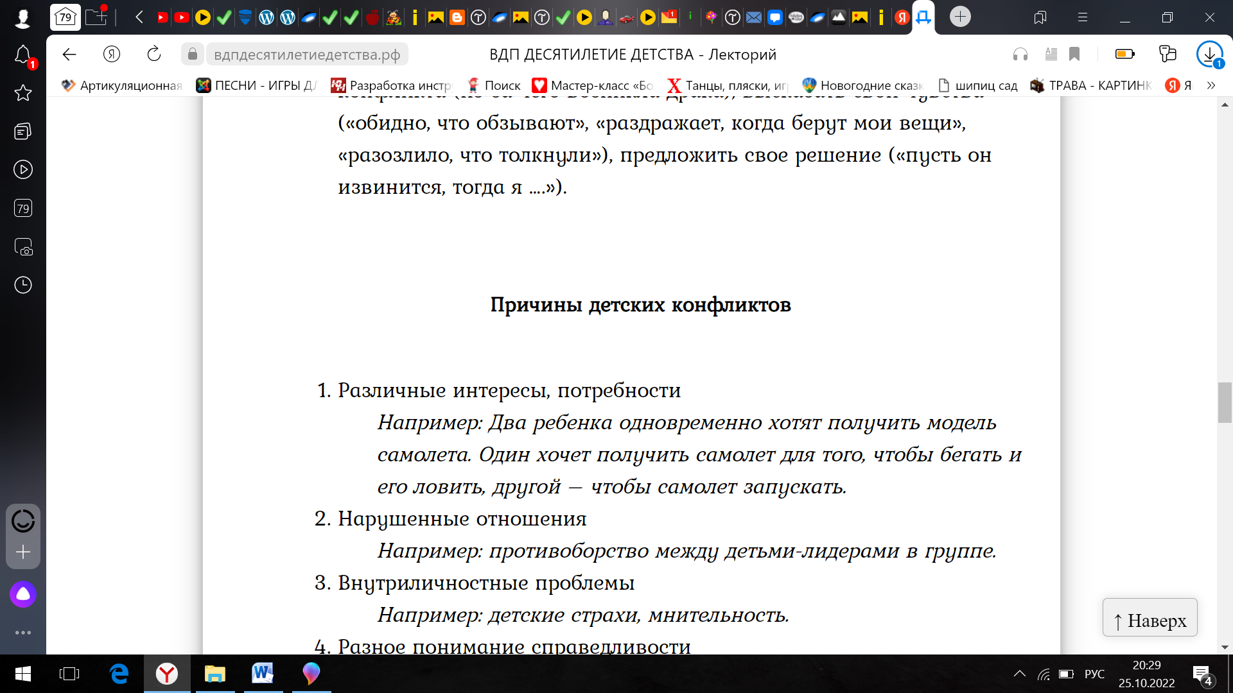Click scrollbar up arrow
This screenshot has height=693, width=1233.
1225,104
